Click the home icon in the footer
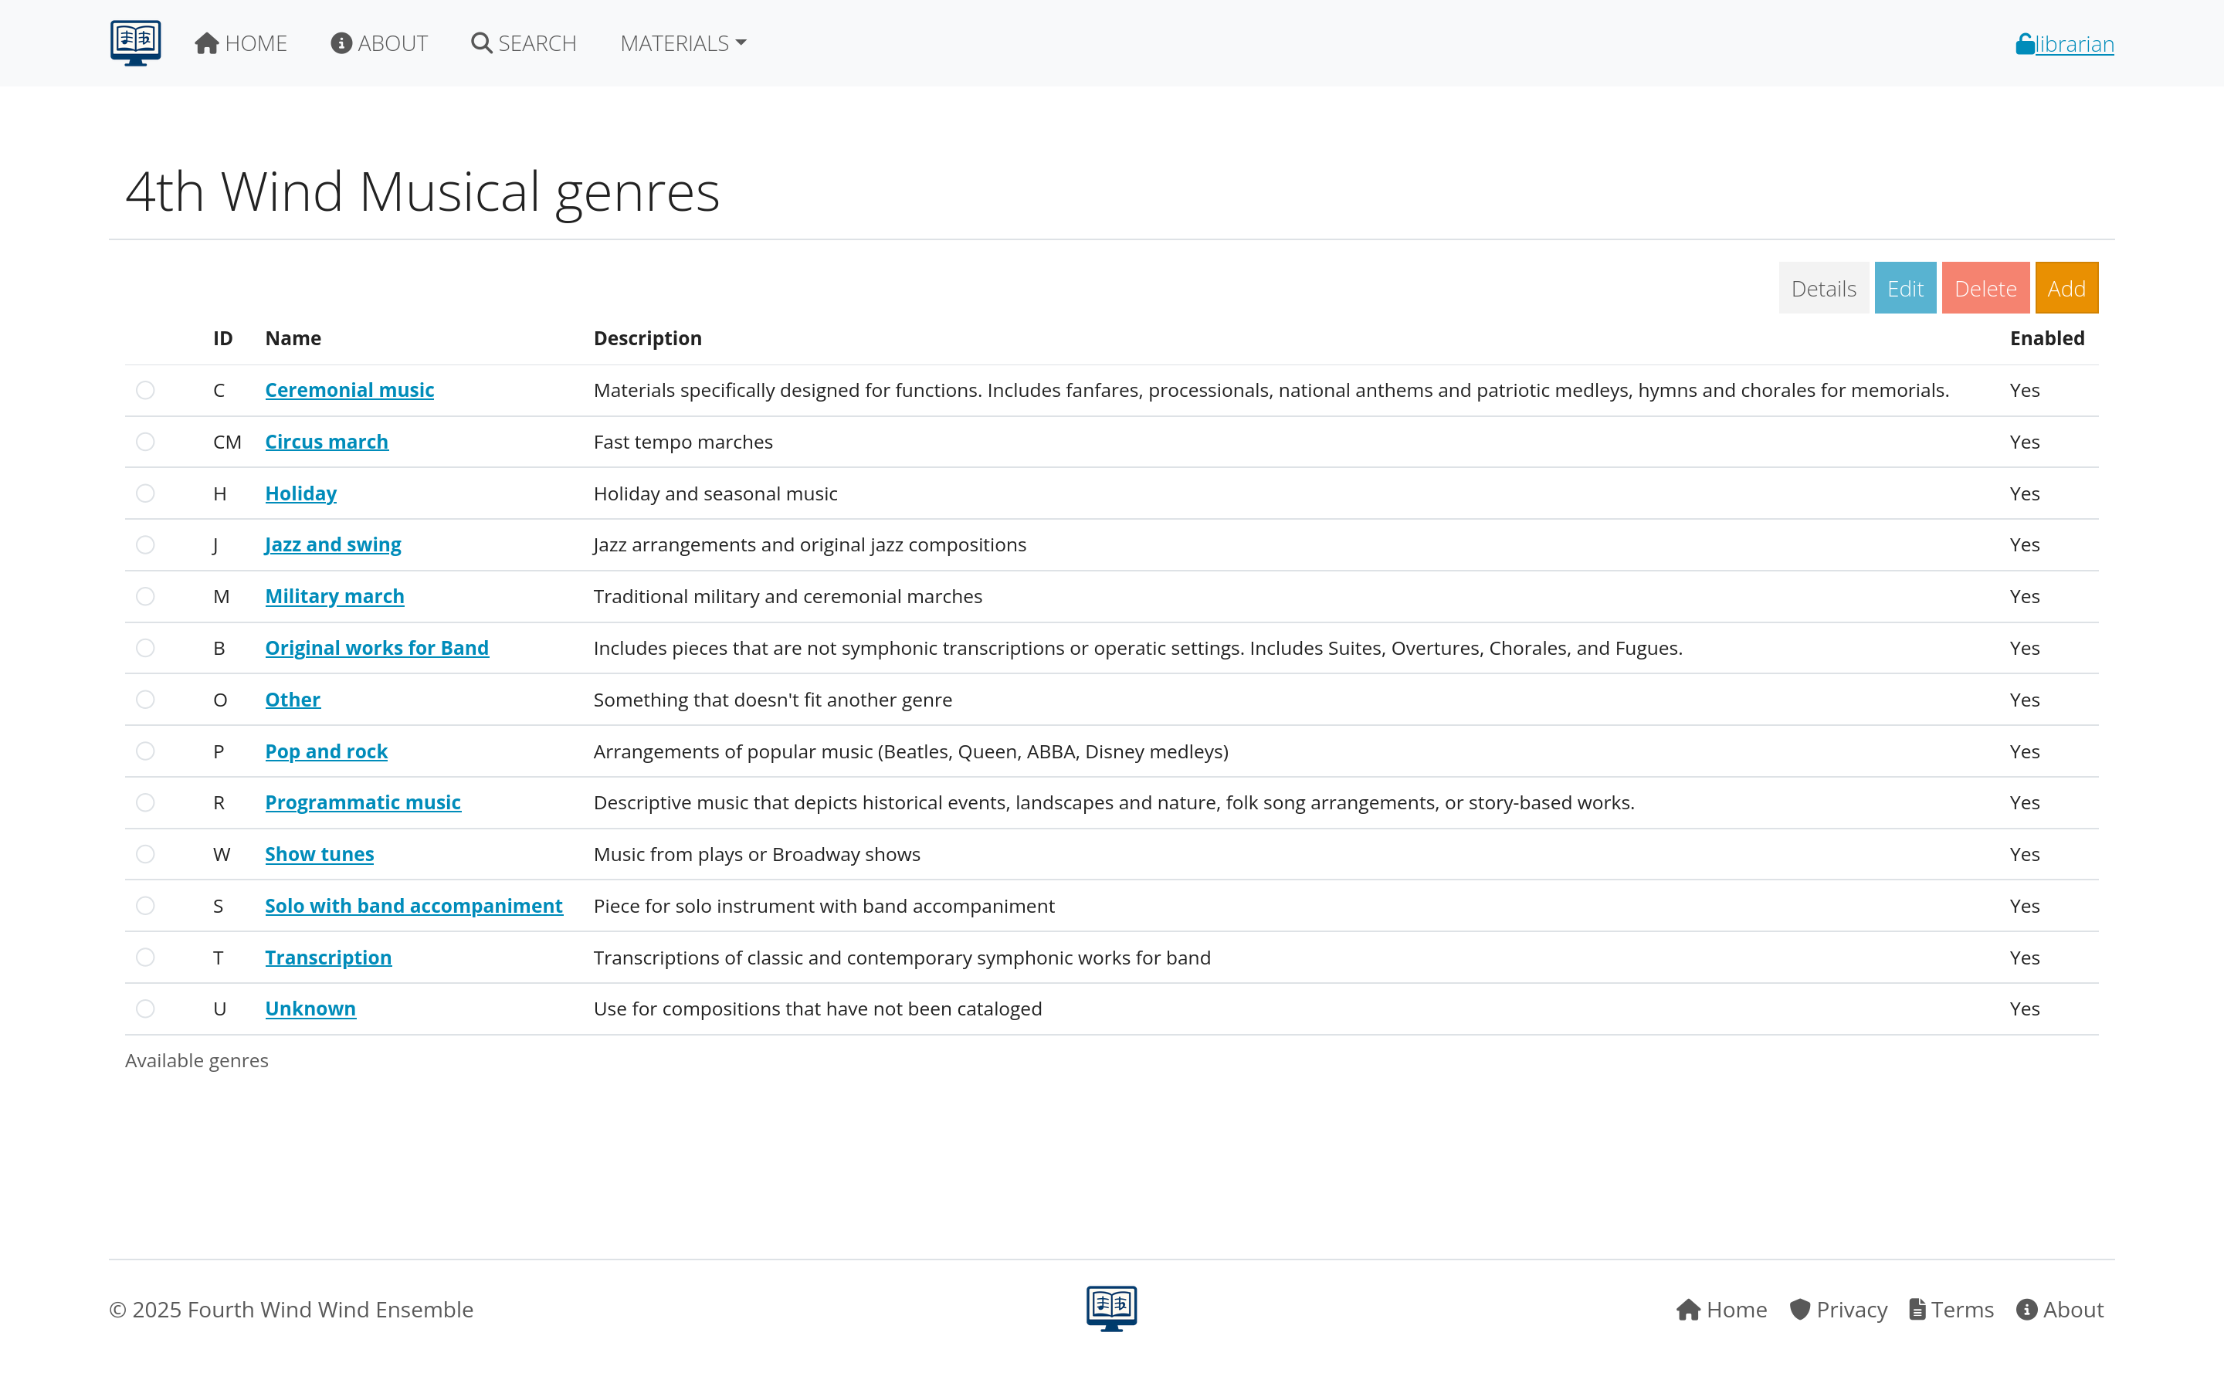The width and height of the screenshot is (2224, 1390). [x=1688, y=1309]
